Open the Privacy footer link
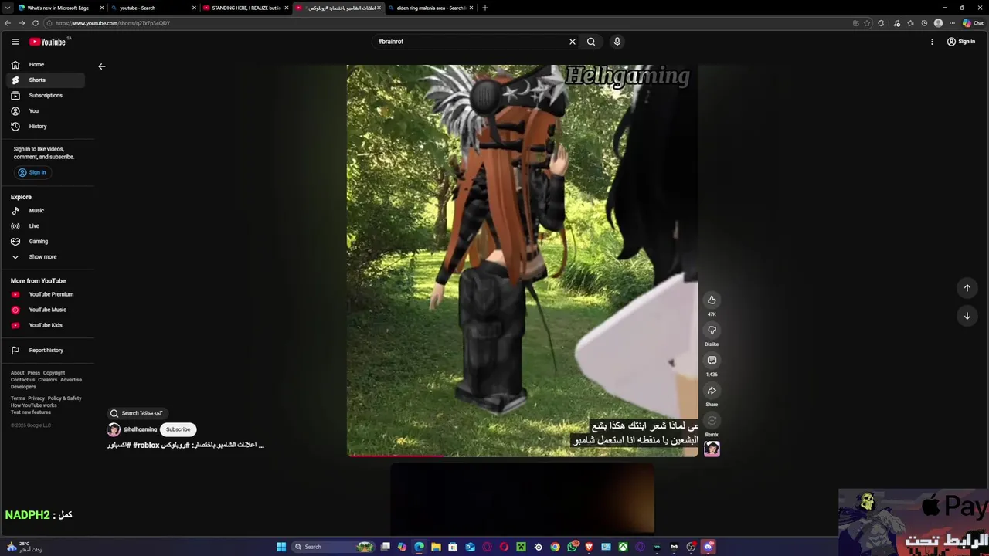Viewport: 989px width, 556px height. coord(36,398)
